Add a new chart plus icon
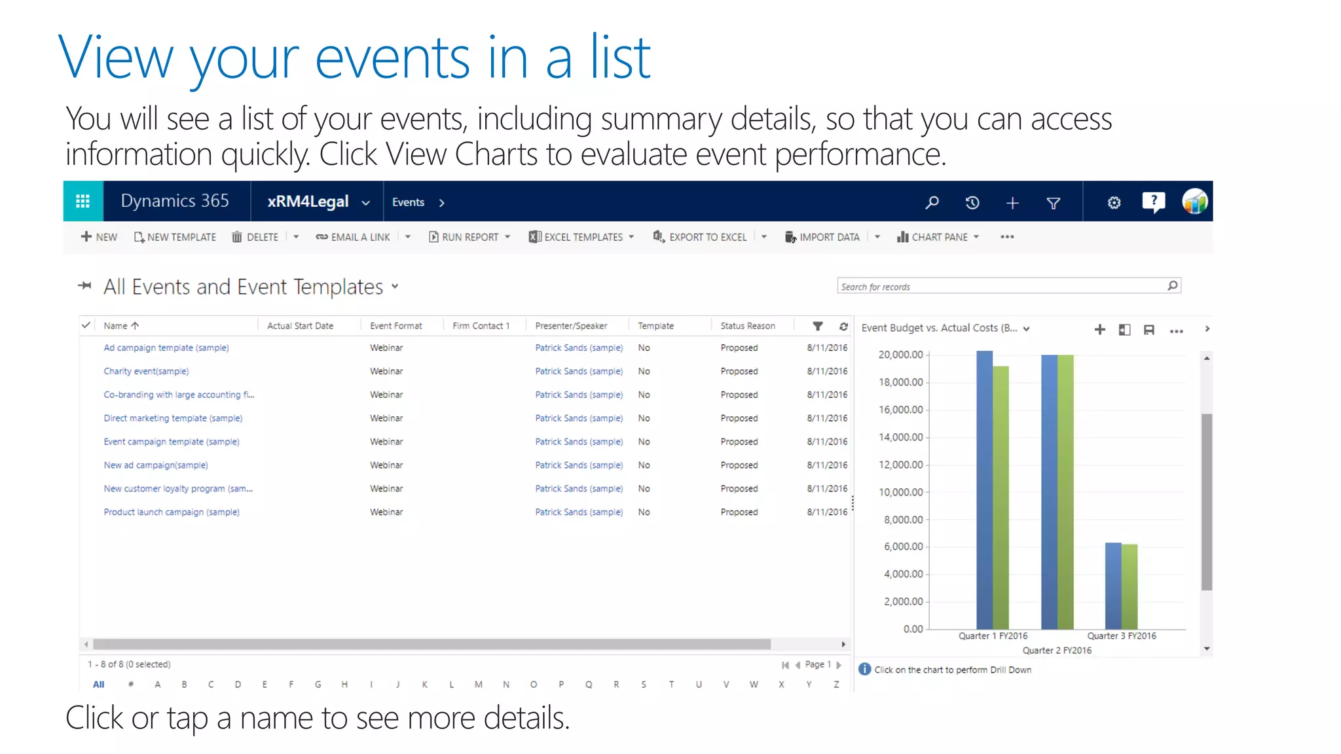Viewport: 1341px width, 754px height. point(1100,330)
